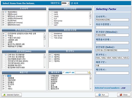This screenshot has width=132, height=98.
Task: Expand the TV광고 stimulus node
Action: (4, 36)
